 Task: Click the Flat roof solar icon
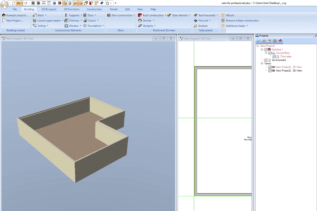point(195,20)
